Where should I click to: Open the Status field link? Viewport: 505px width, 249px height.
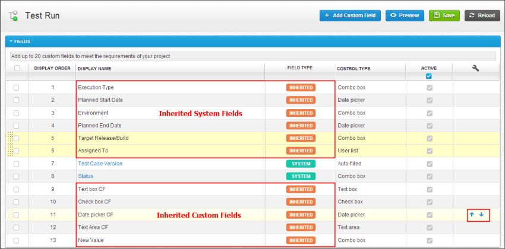coord(86,176)
